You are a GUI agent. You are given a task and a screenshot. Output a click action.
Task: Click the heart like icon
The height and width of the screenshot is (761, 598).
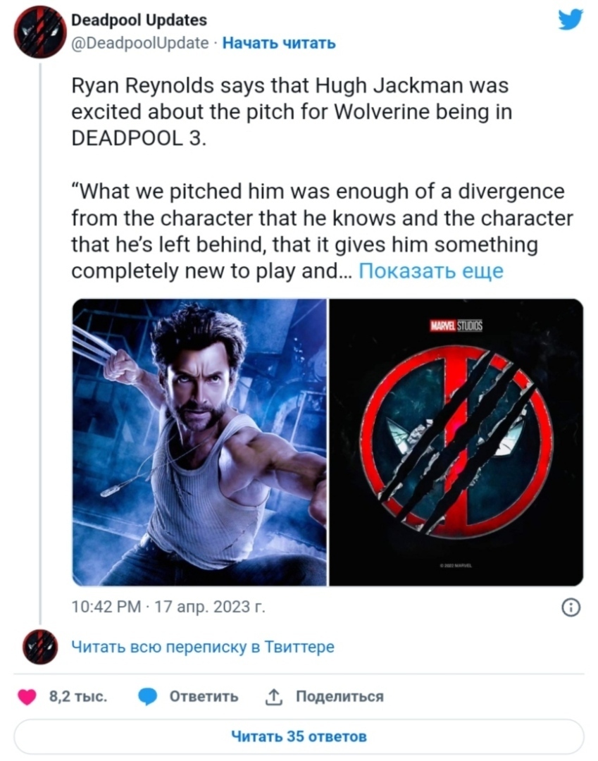tap(27, 698)
